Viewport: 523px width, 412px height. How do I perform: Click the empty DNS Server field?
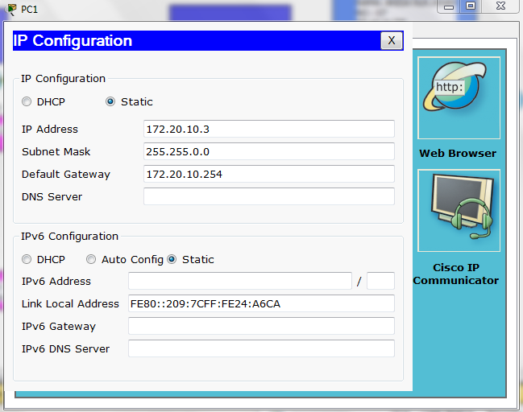(x=269, y=196)
